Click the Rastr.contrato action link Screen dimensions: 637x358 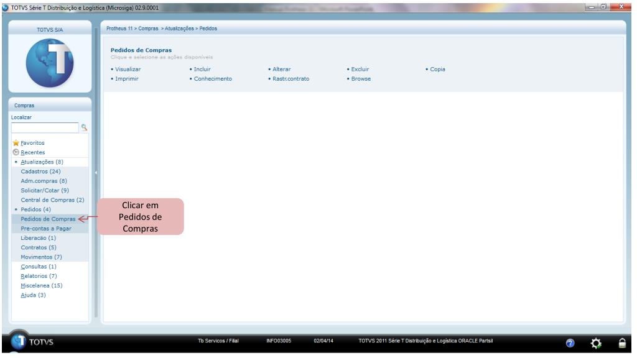tap(291, 79)
